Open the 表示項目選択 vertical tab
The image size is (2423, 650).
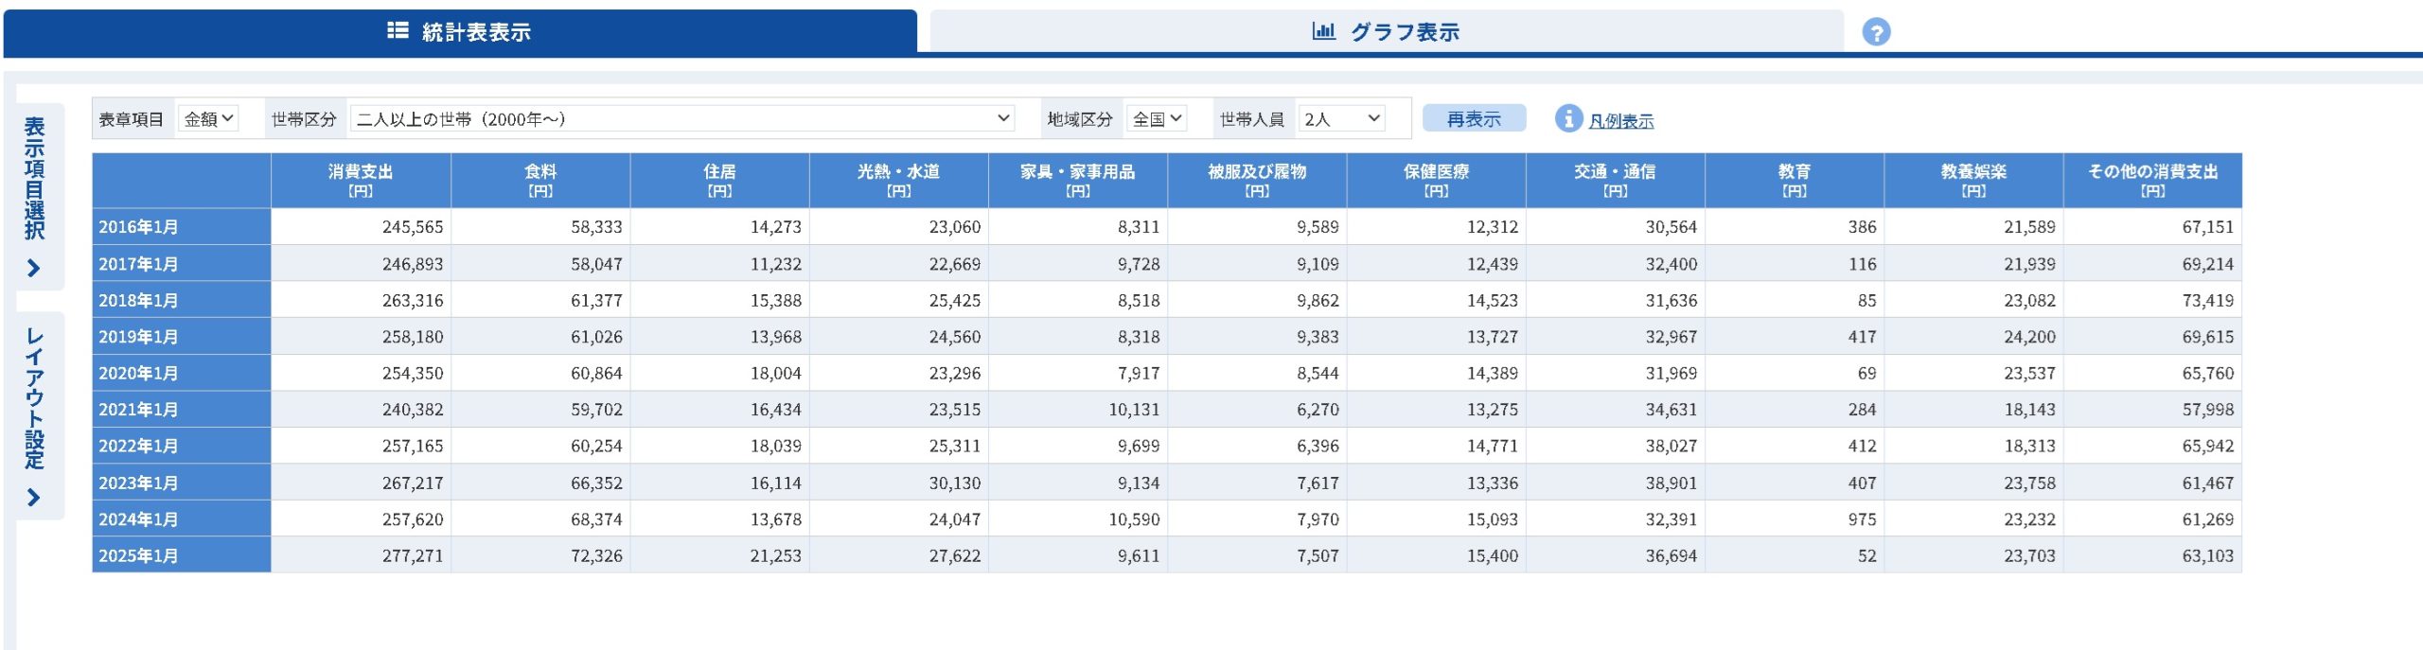[40, 196]
